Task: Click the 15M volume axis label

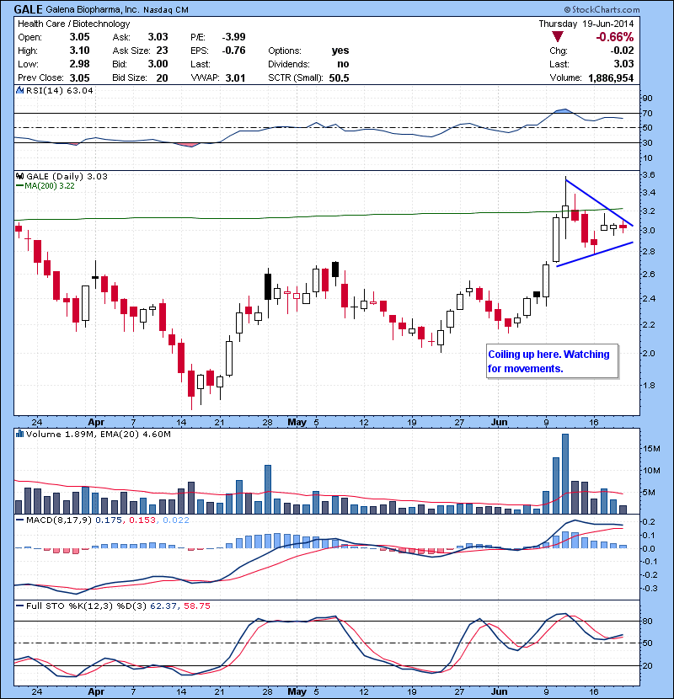Action: point(651,449)
